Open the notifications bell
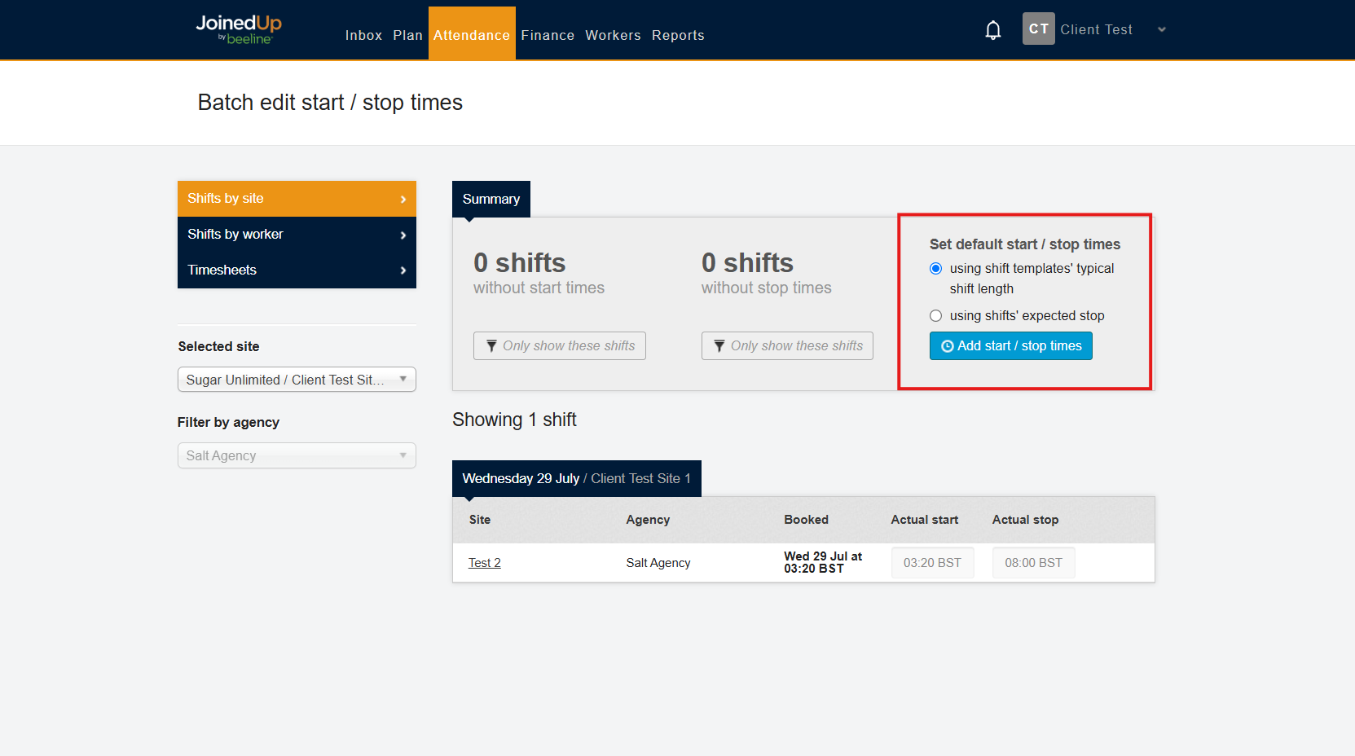This screenshot has height=756, width=1355. [992, 30]
